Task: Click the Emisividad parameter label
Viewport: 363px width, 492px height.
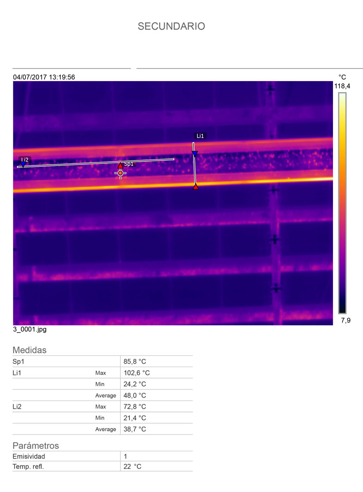Action: (x=29, y=456)
